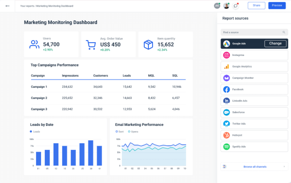Select the Twitter Ads icon
The image size is (291, 183).
[x=226, y=124]
